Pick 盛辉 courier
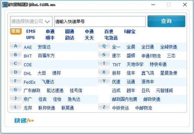Image resolution: width=194 pixels, height=134 pixels. 131,56
